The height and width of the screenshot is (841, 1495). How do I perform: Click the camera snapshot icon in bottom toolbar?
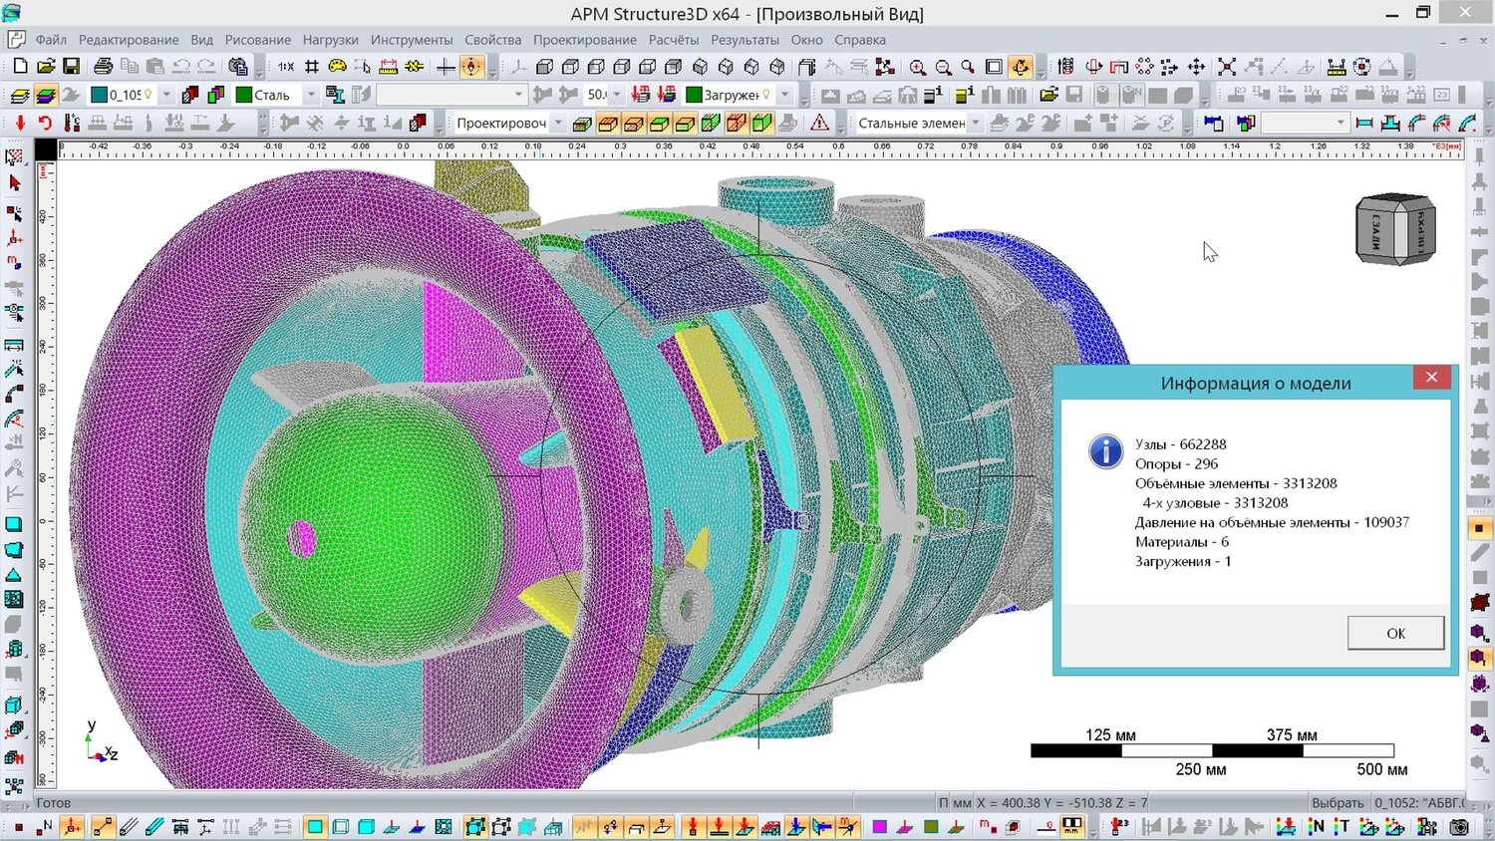(x=1460, y=827)
